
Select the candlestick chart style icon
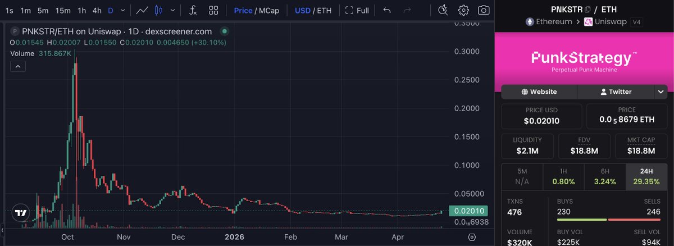click(158, 10)
